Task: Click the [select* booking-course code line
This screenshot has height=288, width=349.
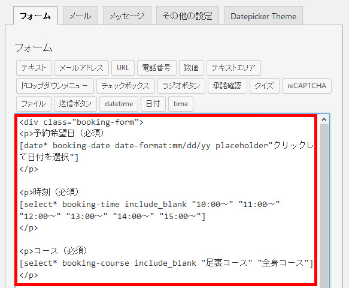Action: tap(166, 263)
